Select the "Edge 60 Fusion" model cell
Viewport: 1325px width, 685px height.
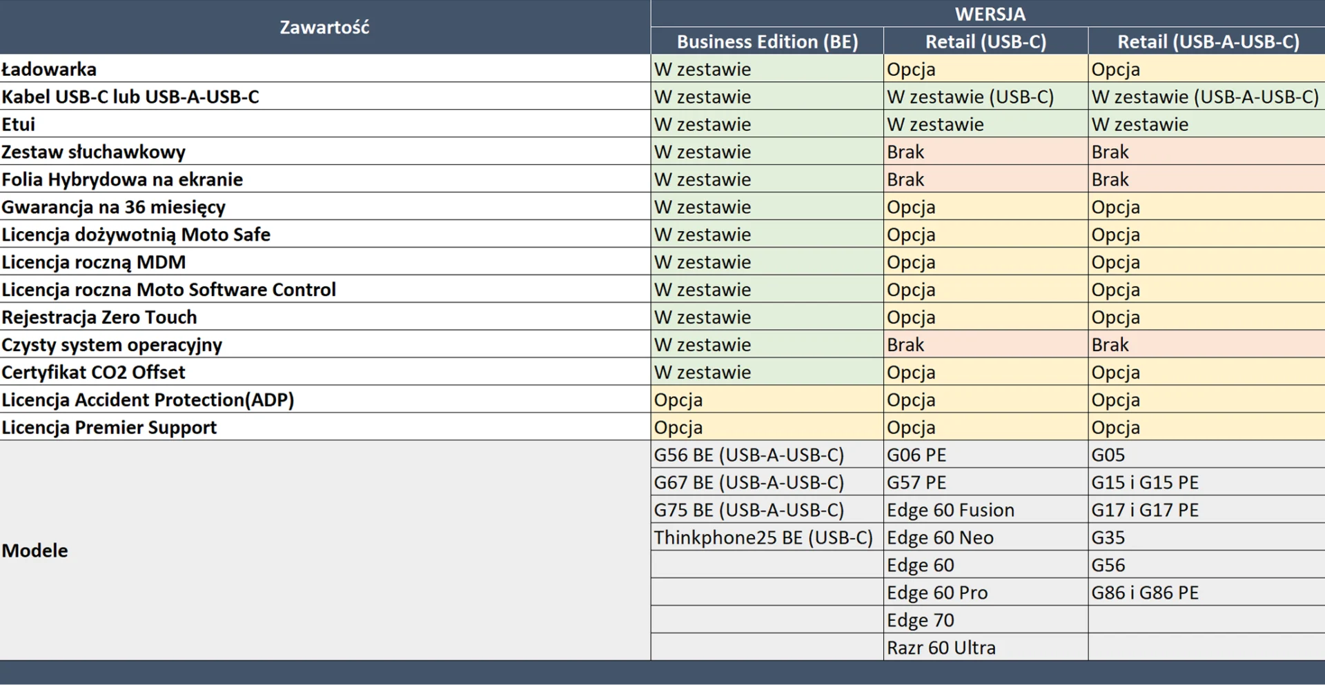(986, 510)
